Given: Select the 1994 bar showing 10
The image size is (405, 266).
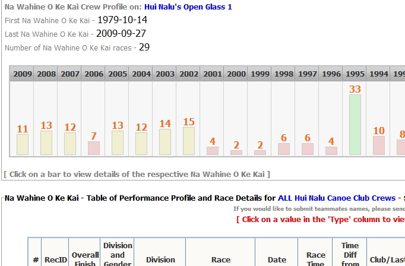Looking at the screenshot, I should tap(379, 145).
